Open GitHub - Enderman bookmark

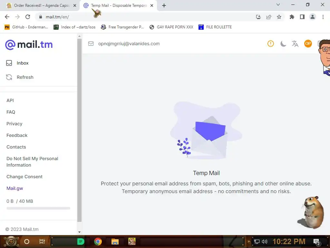[26, 27]
